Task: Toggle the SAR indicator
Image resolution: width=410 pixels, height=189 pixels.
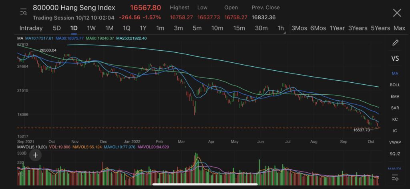Action: (395, 108)
